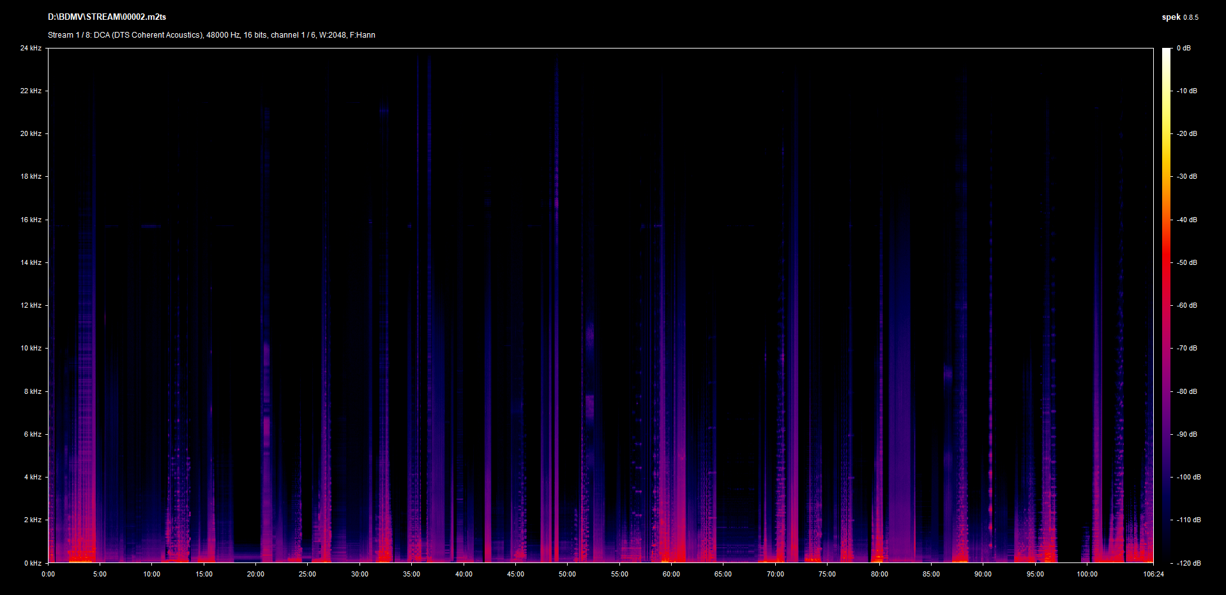Select the 50:00 time axis marker
The width and height of the screenshot is (1226, 595).
[x=568, y=575]
